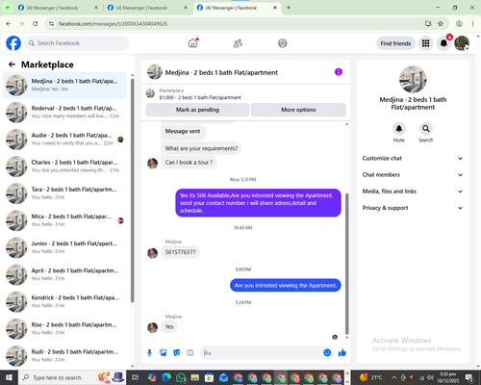Open the Notifications bell icon
The width and height of the screenshot is (481, 385).
(x=443, y=43)
